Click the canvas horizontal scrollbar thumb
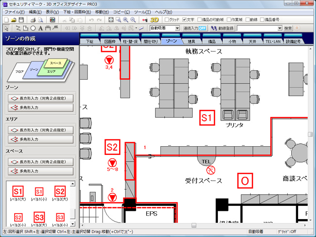Viewport: 316px width, 237px height. pyautogui.click(x=194, y=225)
